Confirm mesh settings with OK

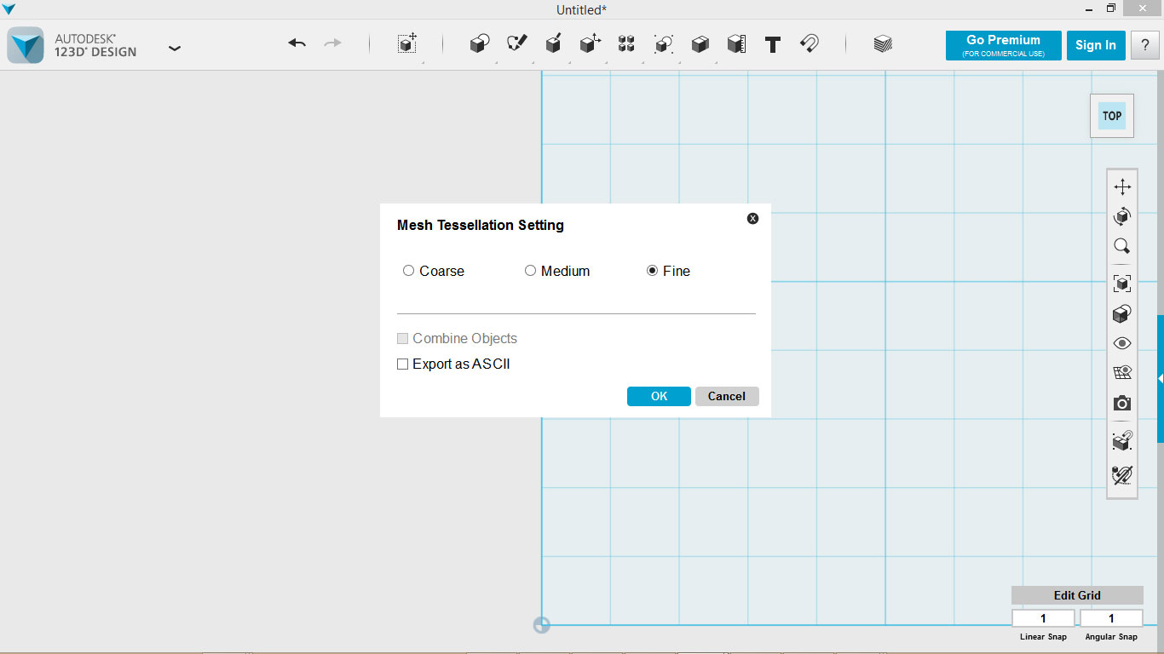tap(659, 397)
